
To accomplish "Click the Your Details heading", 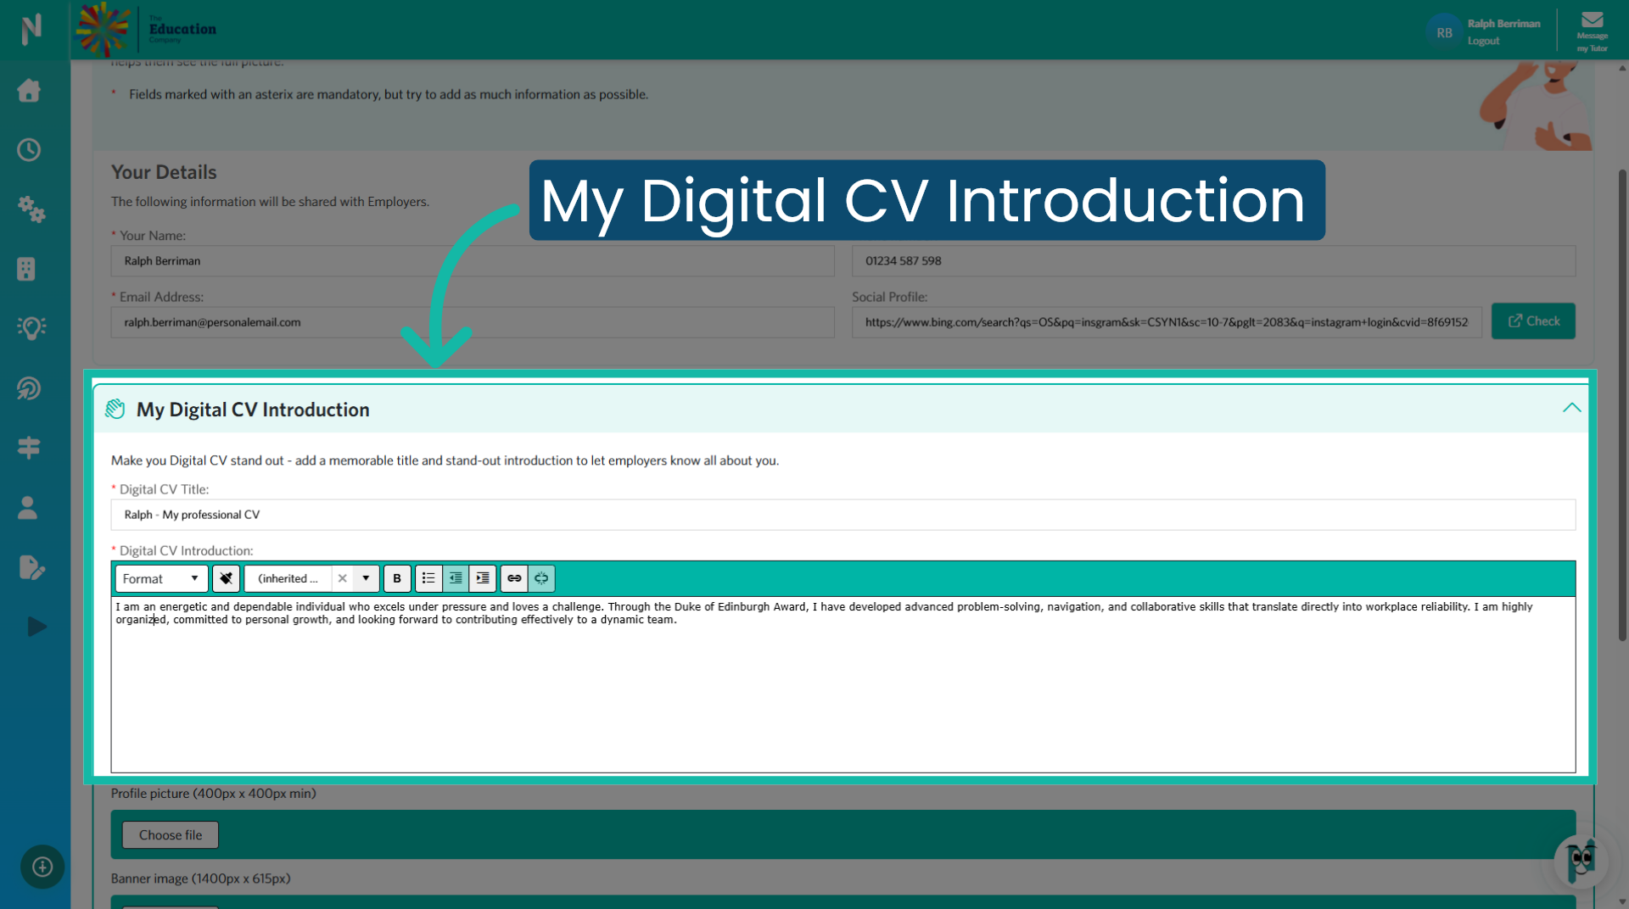I will click(x=164, y=172).
